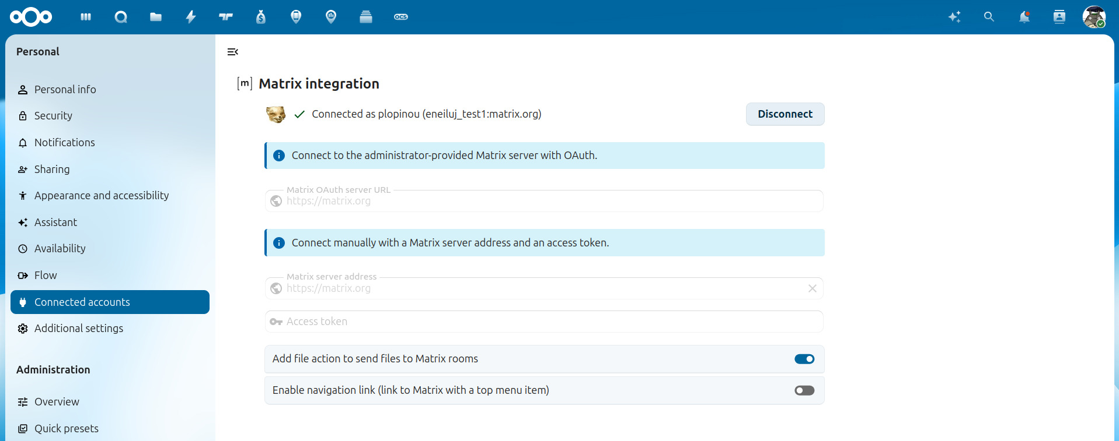The height and width of the screenshot is (441, 1119).
Task: Open the PhoneTrack phone pin icon
Action: pyautogui.click(x=296, y=17)
